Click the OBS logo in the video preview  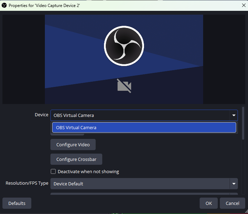click(x=124, y=46)
